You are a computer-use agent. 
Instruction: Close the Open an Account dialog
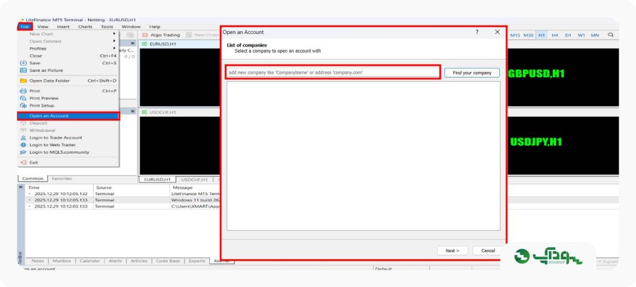coord(497,32)
